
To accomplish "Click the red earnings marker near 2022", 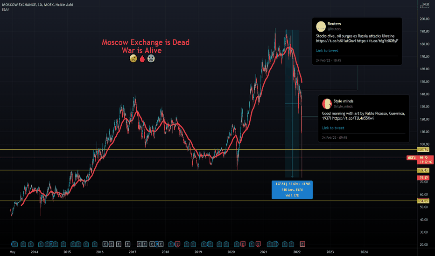I will tap(302, 244).
